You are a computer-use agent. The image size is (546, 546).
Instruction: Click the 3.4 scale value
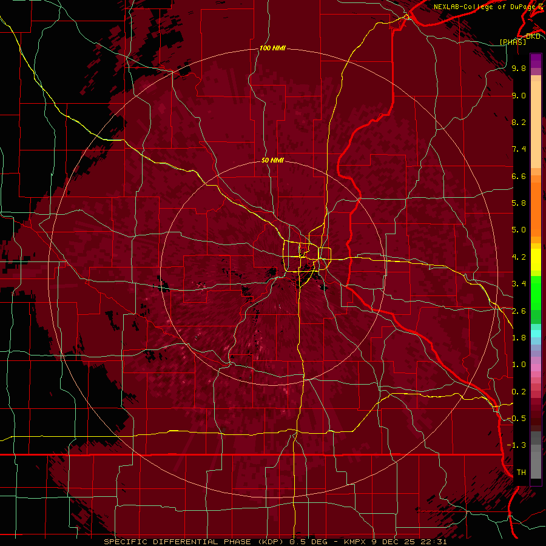click(x=519, y=284)
